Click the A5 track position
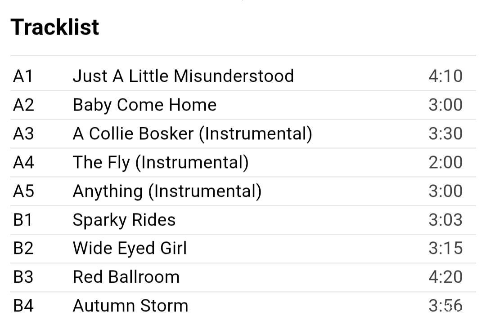Viewport: 486px width, 329px height. tap(23, 191)
